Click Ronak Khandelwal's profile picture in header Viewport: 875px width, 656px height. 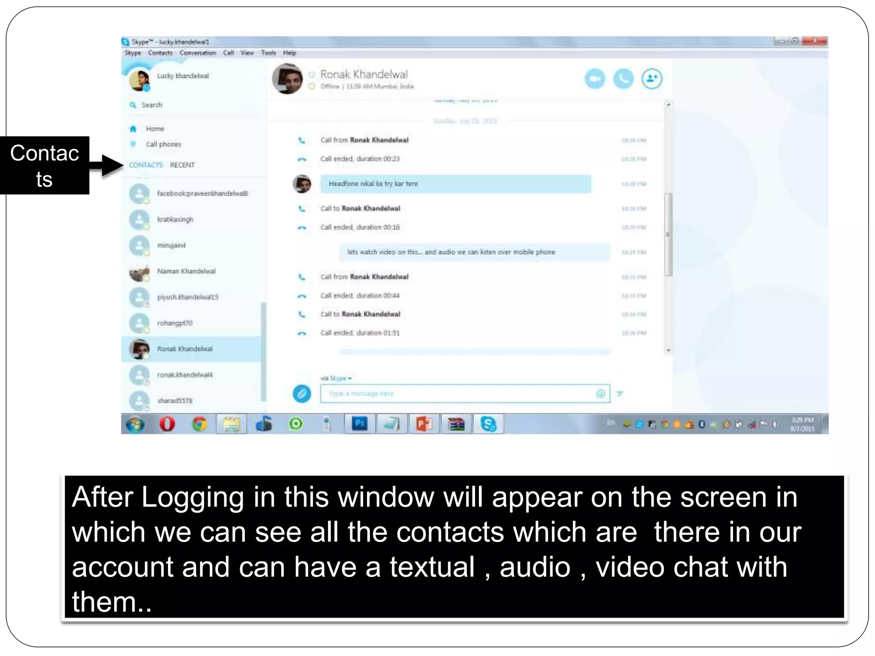point(287,79)
